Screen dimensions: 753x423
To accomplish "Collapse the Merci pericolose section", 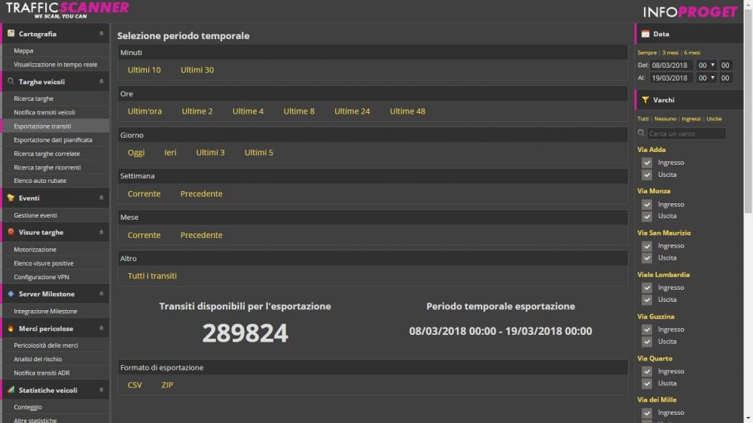I will point(101,329).
